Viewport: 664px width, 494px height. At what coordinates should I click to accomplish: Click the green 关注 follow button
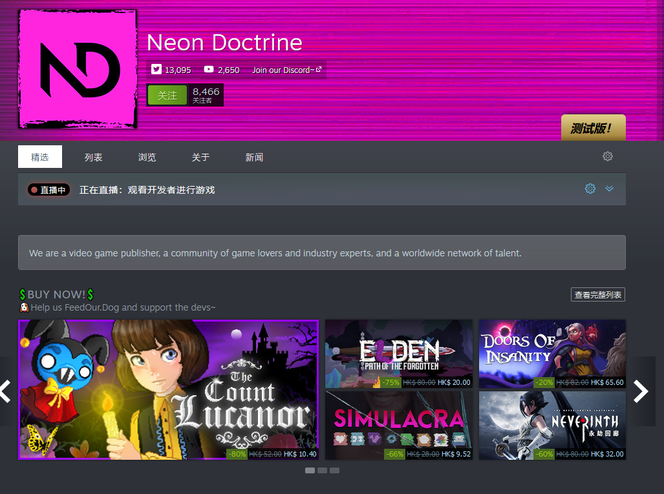click(x=167, y=95)
